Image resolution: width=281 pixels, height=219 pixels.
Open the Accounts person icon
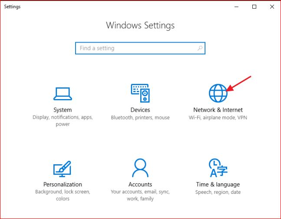tap(140, 168)
